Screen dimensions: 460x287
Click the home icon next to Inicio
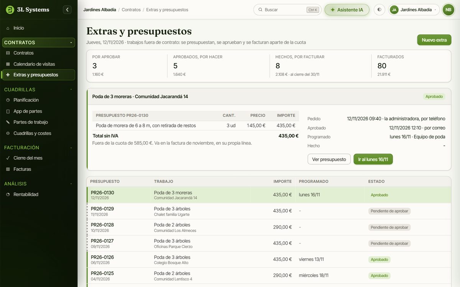pyautogui.click(x=8, y=28)
